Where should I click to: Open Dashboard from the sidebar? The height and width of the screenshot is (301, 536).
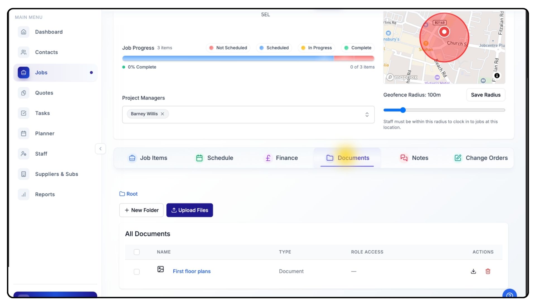coord(49,32)
